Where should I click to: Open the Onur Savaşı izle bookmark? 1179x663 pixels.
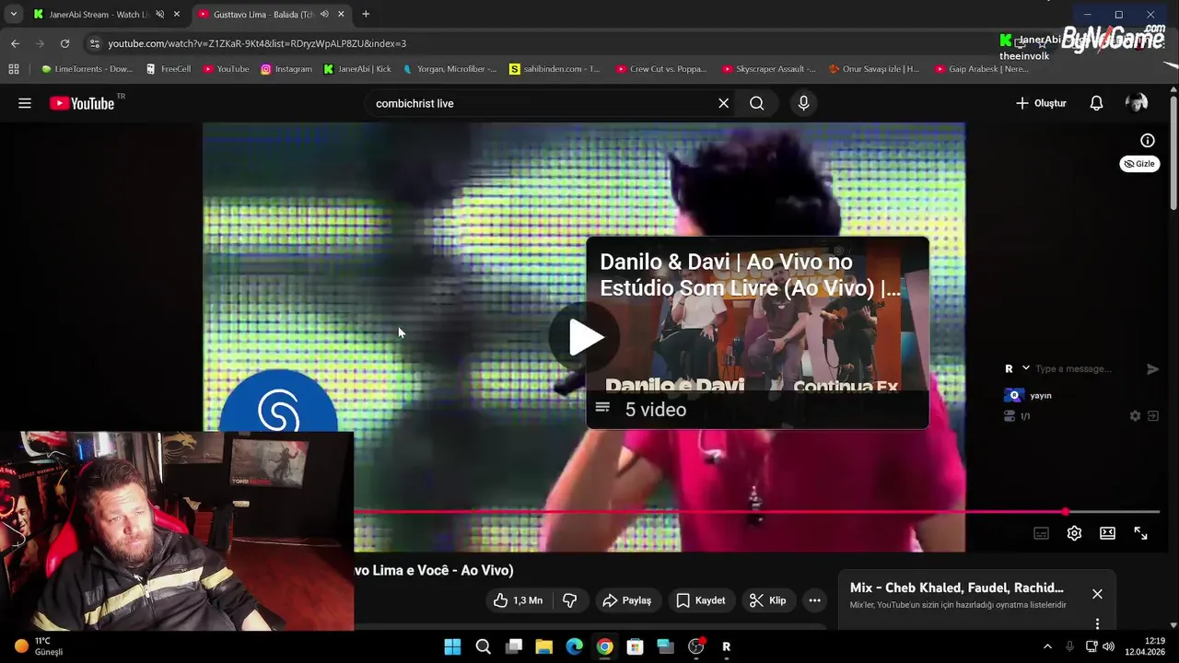(874, 69)
